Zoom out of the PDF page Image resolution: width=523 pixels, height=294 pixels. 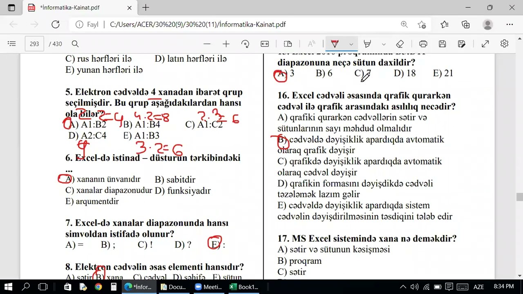[207, 44]
